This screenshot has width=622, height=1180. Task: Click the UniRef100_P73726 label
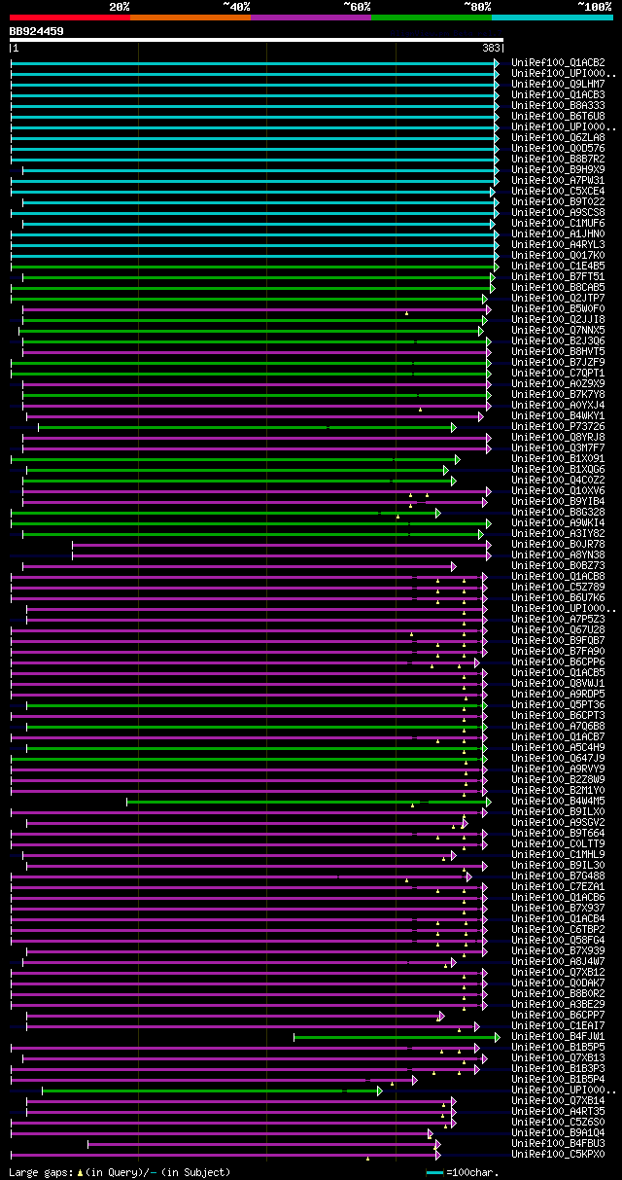point(558,427)
